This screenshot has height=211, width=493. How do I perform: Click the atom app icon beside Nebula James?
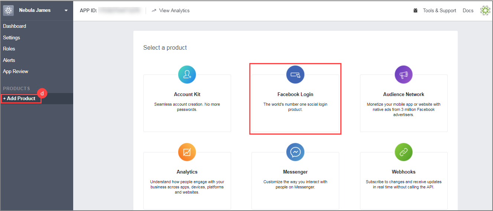(9, 10)
